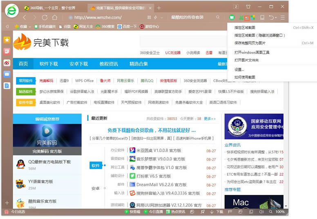Open the blue mail sidebar icon
Viewport: 317px width, 219px height.
click(7, 74)
